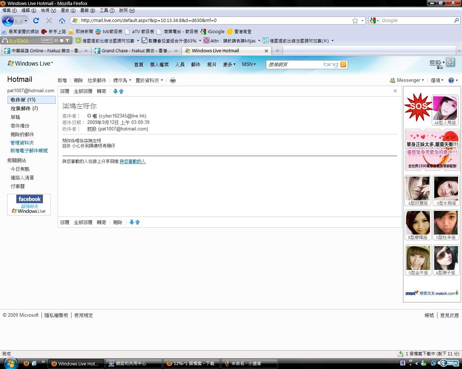This screenshot has width=462, height=369.
Task: Open the 書籤 menu
Action: tap(87, 10)
